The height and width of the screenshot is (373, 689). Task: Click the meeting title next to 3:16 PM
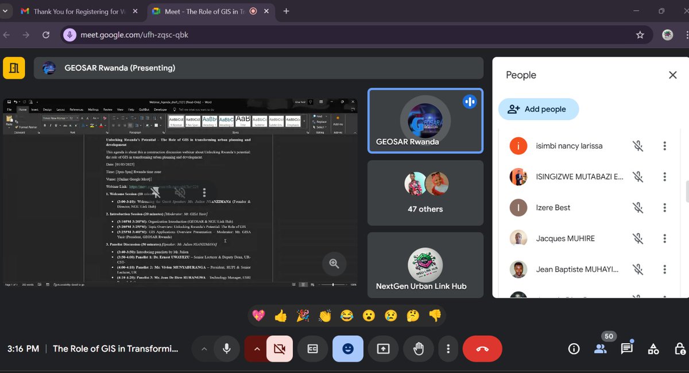(x=115, y=348)
